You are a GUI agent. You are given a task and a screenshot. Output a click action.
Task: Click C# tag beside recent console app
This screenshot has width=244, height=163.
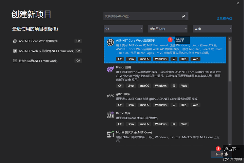78,61
